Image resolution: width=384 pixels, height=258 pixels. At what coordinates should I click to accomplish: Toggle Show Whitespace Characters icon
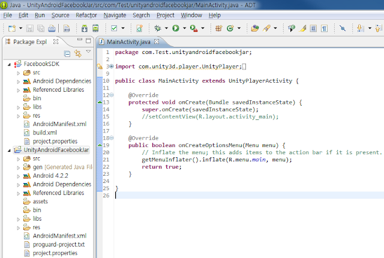(x=324, y=28)
